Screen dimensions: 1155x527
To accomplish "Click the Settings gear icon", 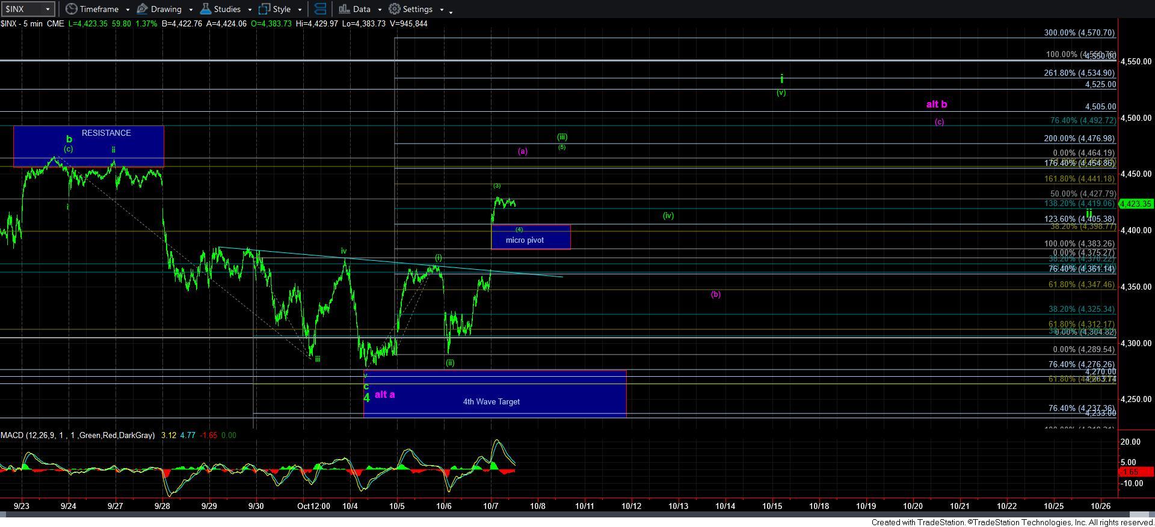I will point(394,9).
